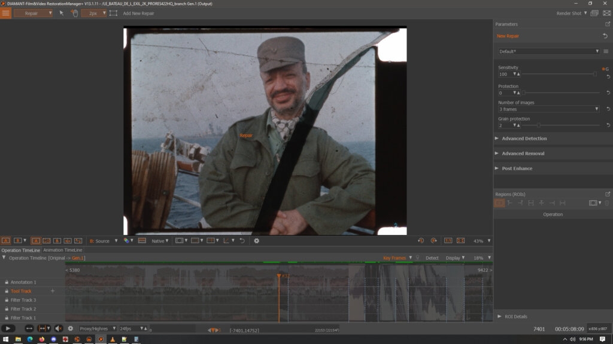Screen dimensions: 613x344
Task: Collapse the Operation Timeline triangle
Action: click(x=4, y=258)
